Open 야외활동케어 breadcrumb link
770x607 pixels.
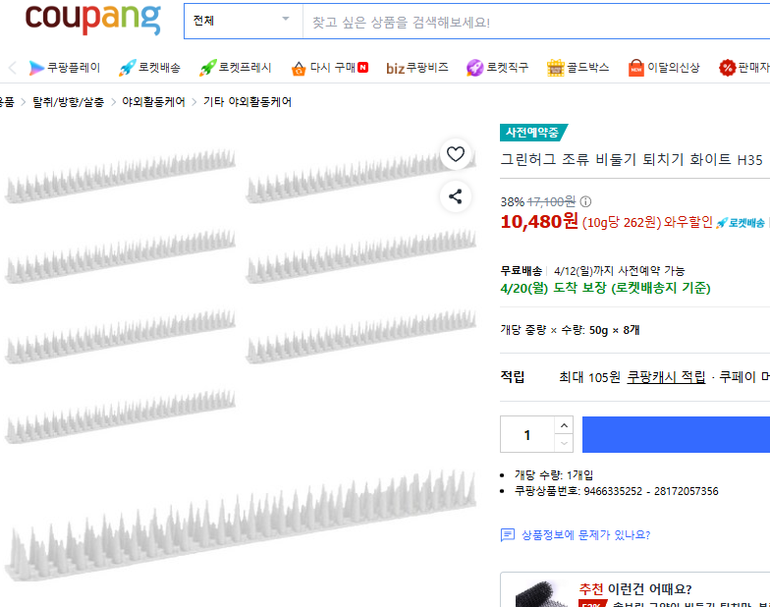153,102
